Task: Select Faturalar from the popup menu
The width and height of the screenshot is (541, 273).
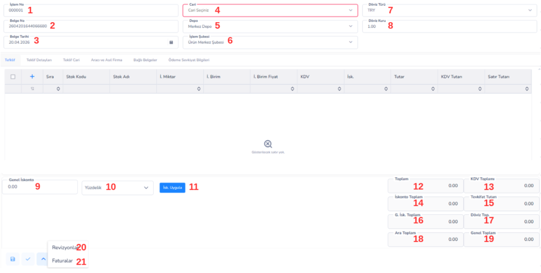Action: point(62,260)
